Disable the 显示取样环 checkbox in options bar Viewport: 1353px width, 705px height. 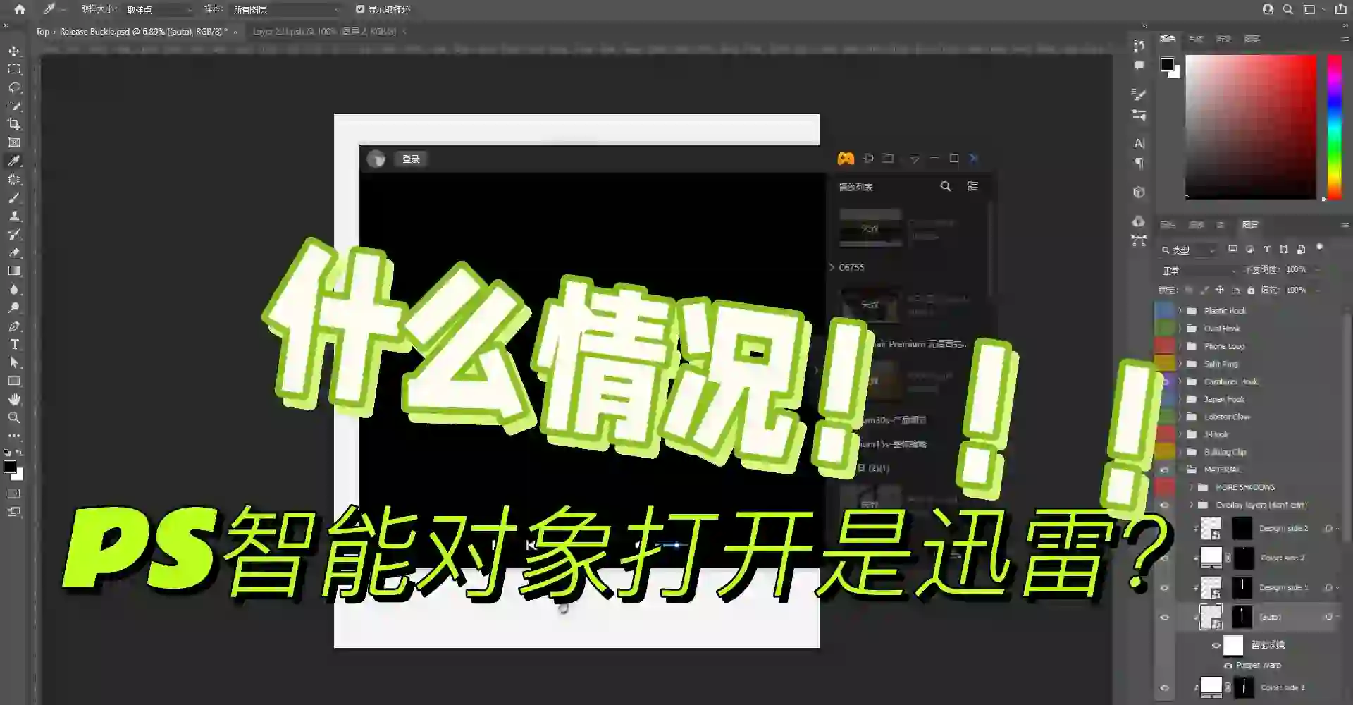click(x=359, y=10)
